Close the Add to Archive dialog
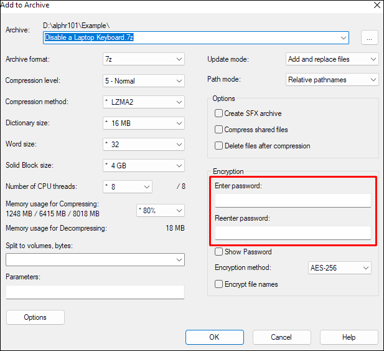This screenshot has width=384, height=351. point(377,5)
